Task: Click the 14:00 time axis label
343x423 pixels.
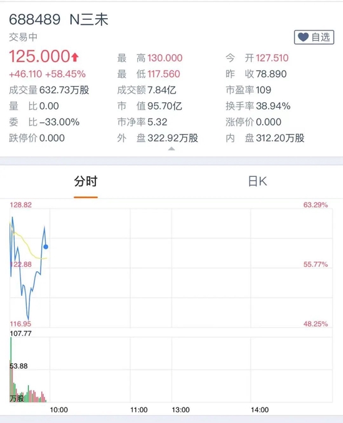Action: (260, 410)
